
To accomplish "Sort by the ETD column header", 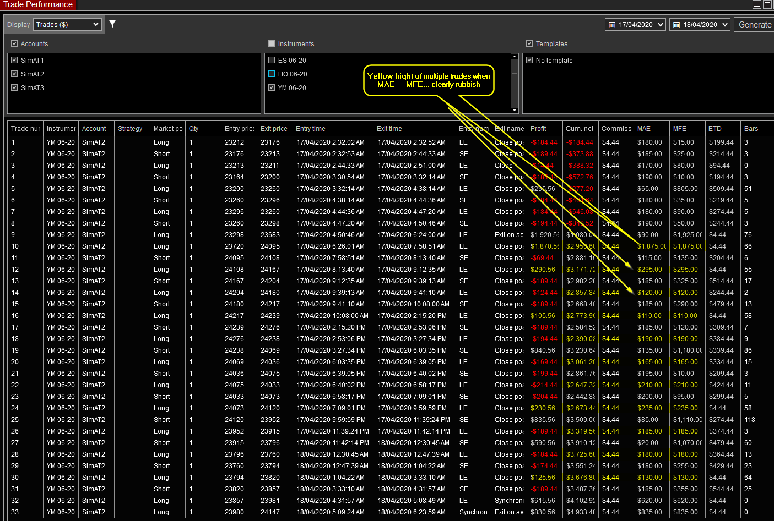I will 723,129.
